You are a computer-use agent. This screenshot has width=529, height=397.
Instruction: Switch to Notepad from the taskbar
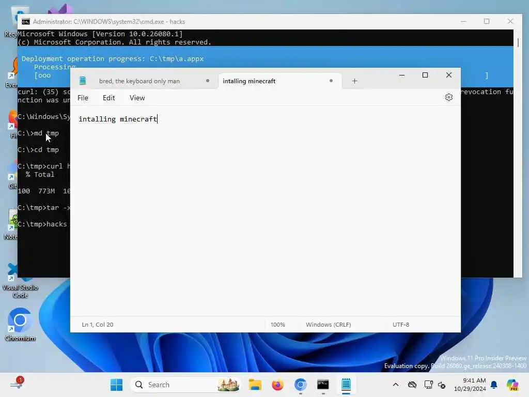(346, 385)
